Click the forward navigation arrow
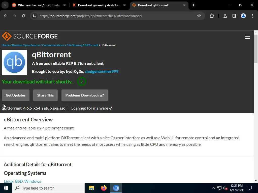 tap(15, 16)
